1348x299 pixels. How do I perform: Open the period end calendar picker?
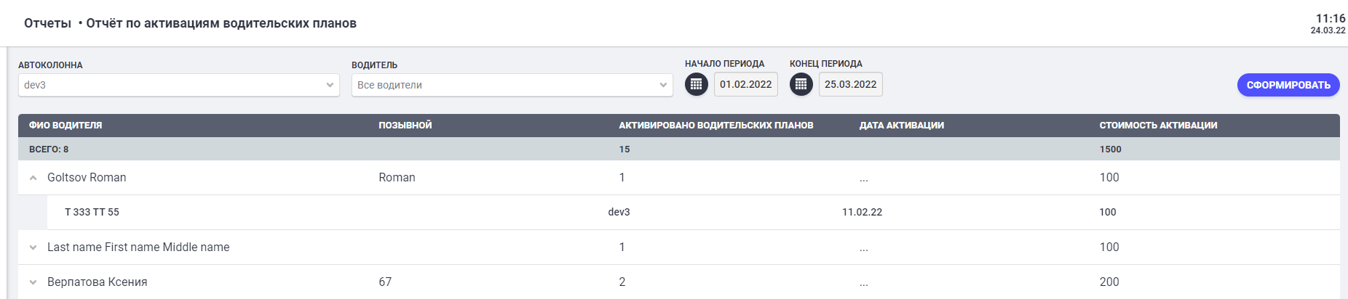tap(801, 84)
